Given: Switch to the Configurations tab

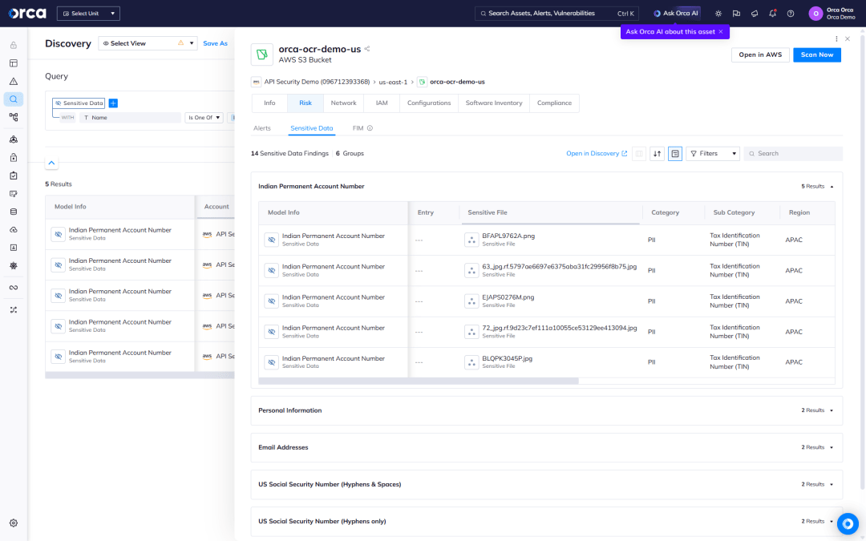Looking at the screenshot, I should point(428,103).
